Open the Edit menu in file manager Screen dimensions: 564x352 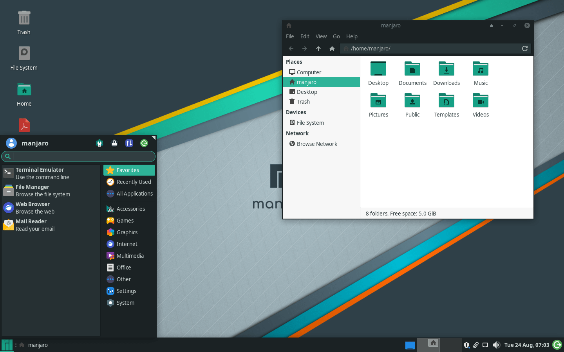tap(305, 36)
